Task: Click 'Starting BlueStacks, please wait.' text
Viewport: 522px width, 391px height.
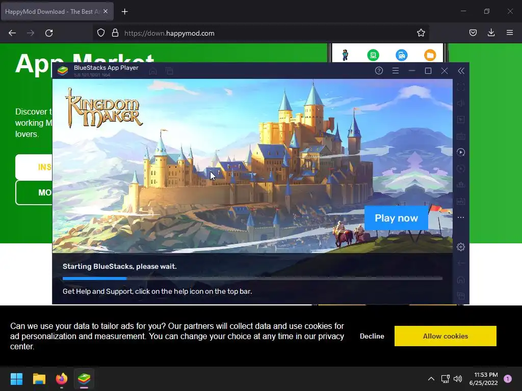Action: pos(119,266)
